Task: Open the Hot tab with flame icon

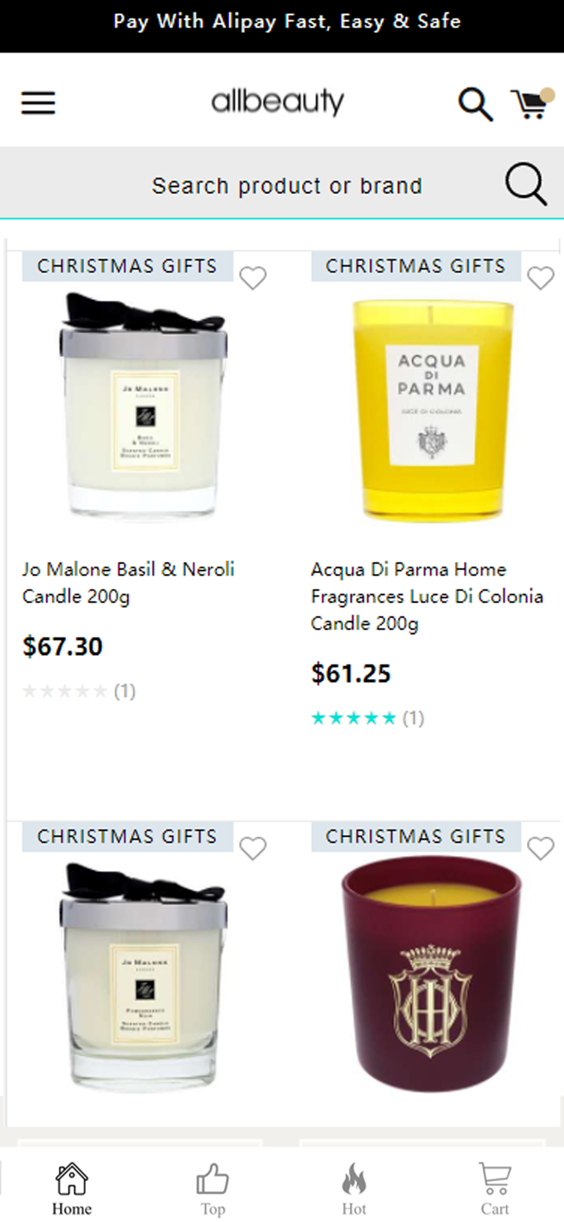Action: pyautogui.click(x=354, y=1189)
